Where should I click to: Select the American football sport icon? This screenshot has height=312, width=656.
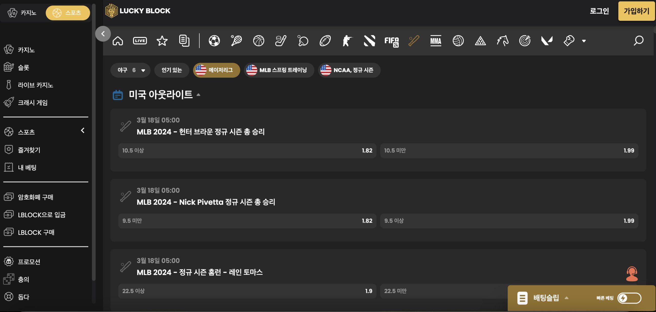(x=325, y=41)
